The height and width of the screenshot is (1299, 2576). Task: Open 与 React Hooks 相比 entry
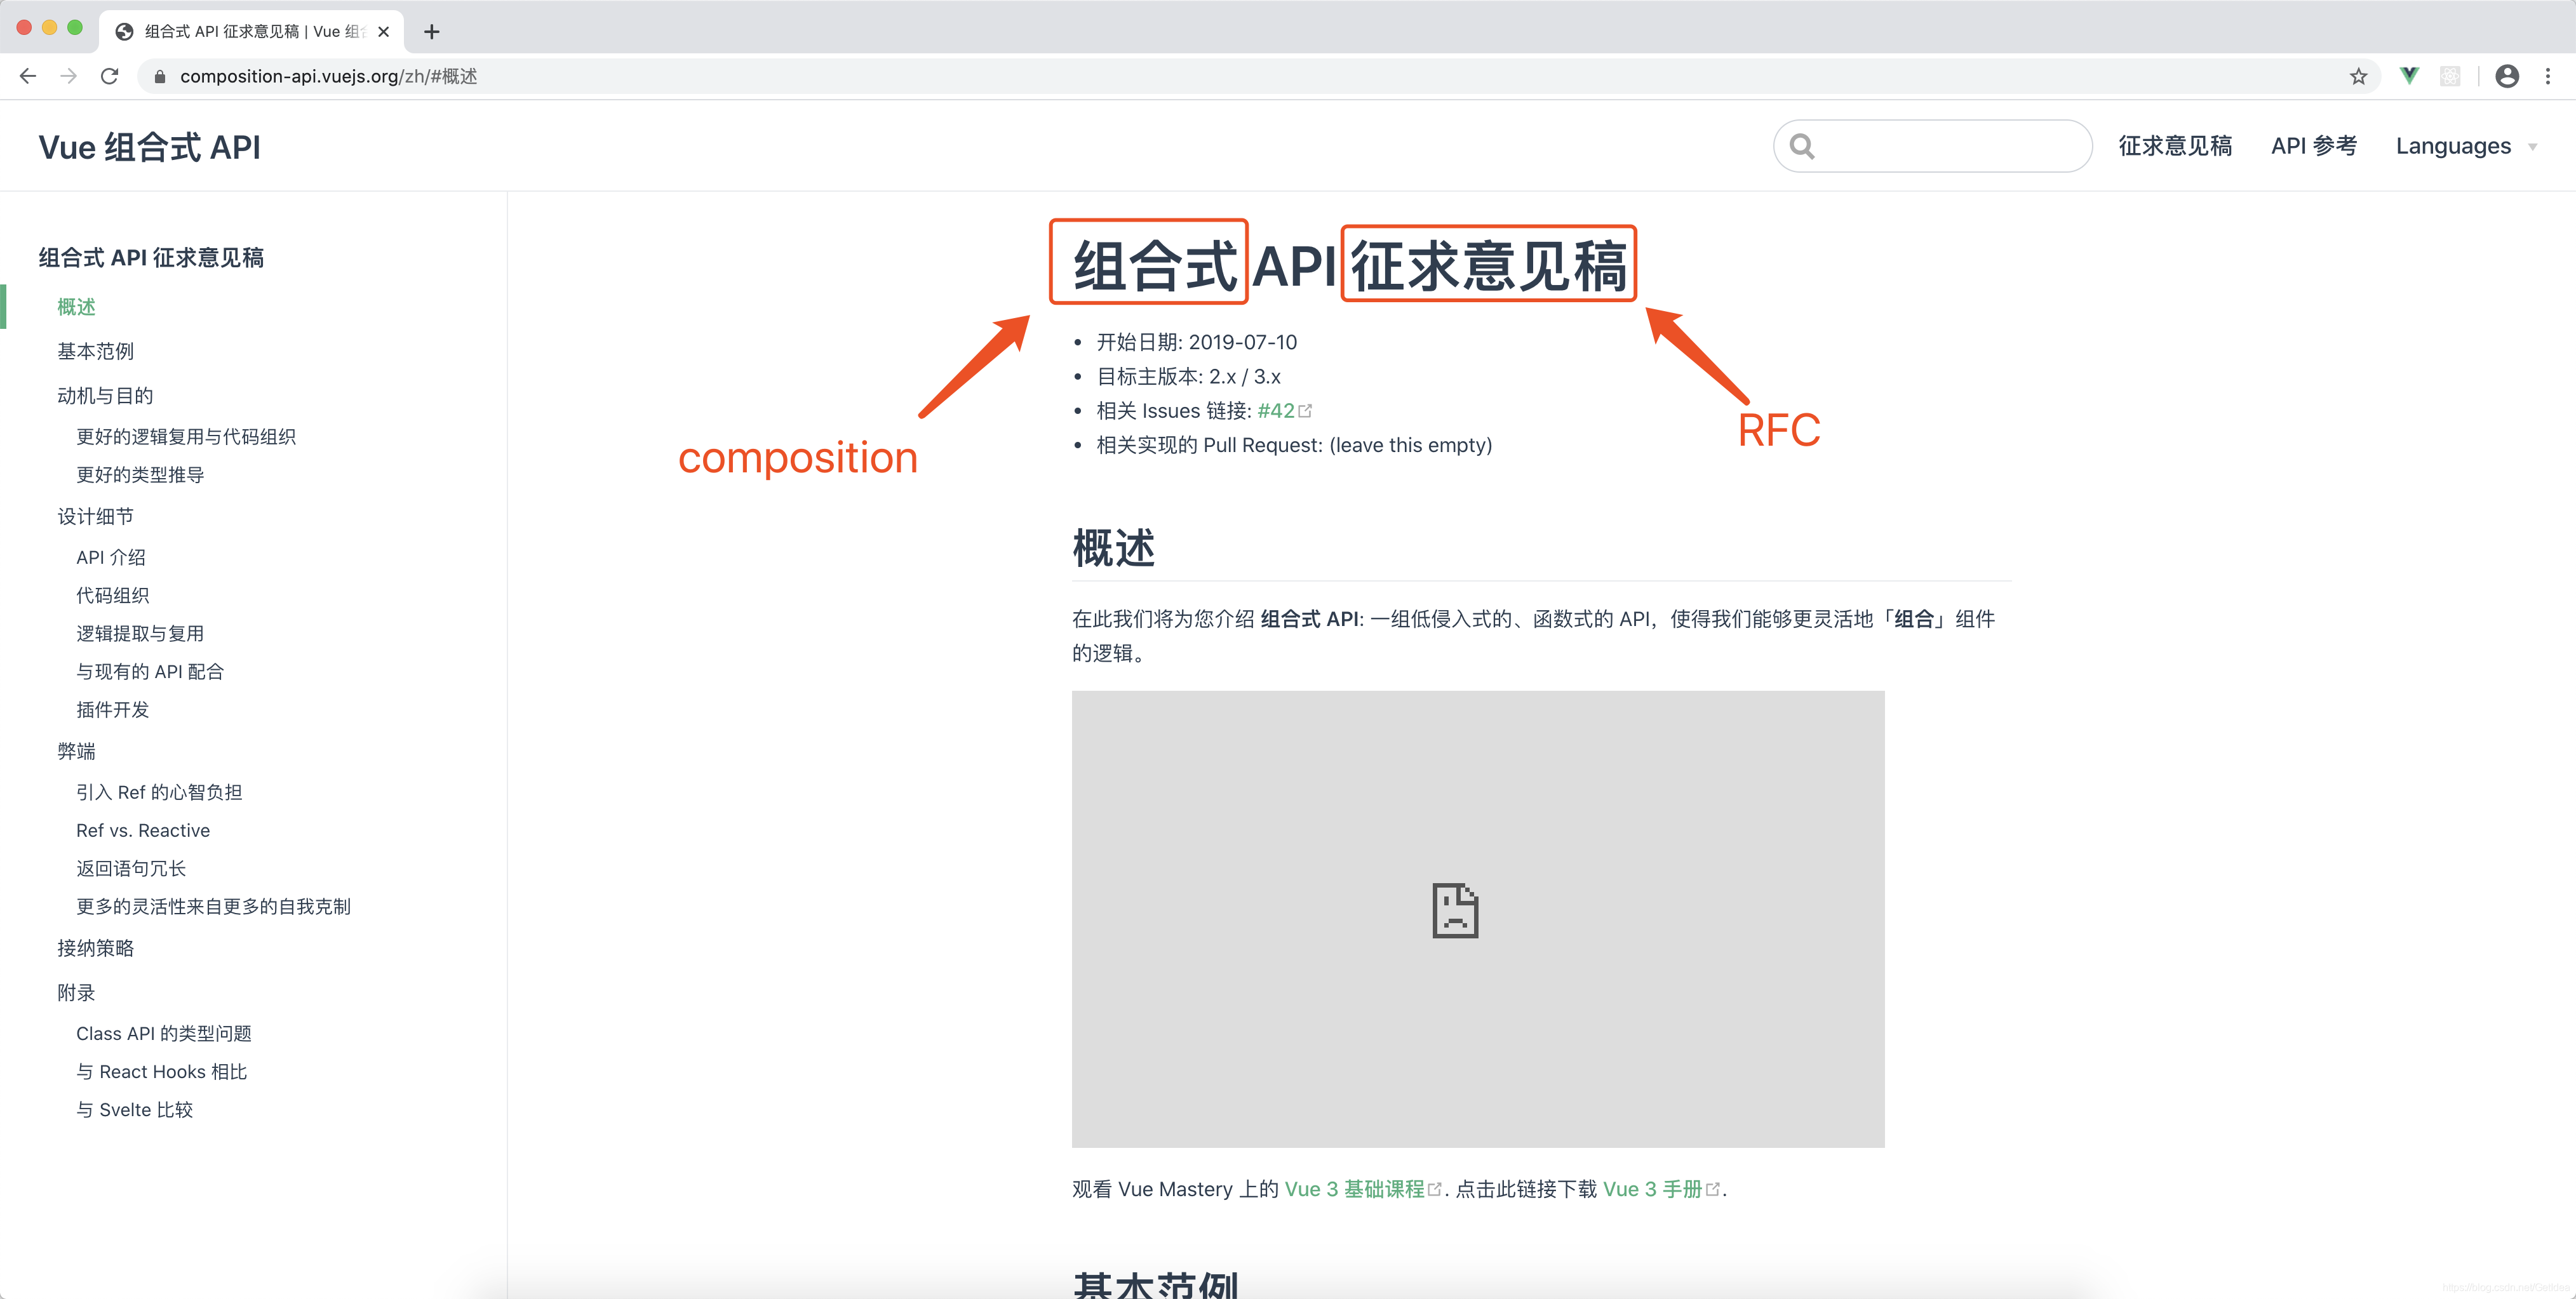(161, 1072)
